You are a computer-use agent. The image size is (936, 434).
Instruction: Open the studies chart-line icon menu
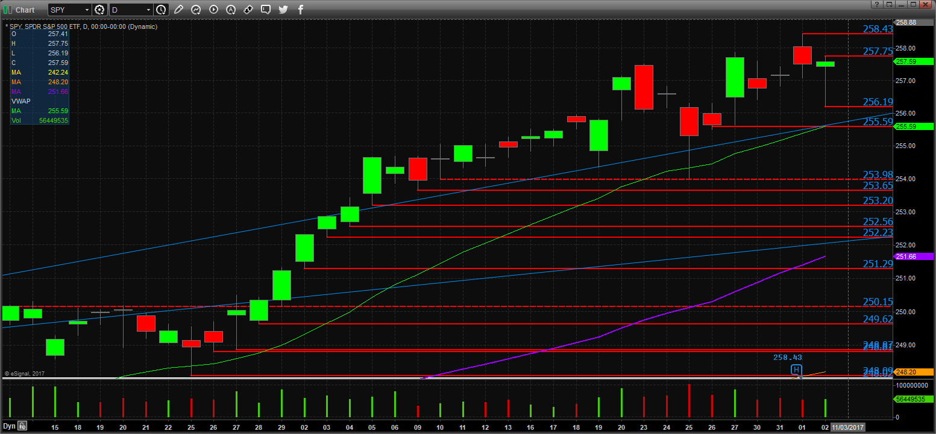(x=195, y=10)
